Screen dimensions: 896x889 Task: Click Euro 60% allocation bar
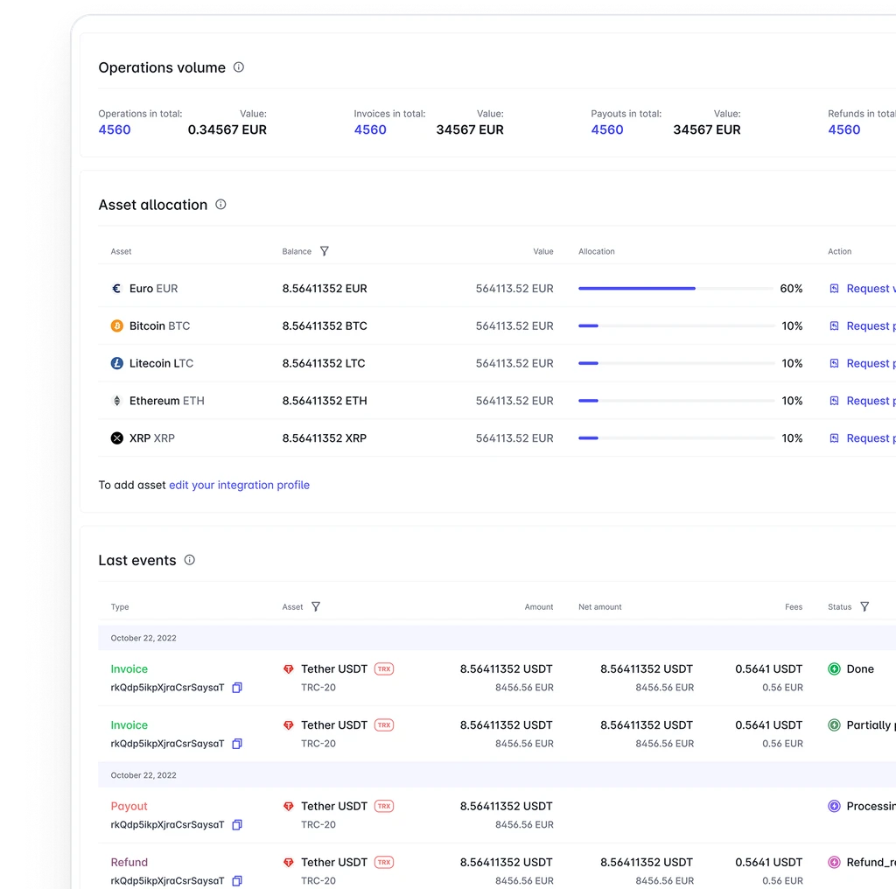(675, 289)
